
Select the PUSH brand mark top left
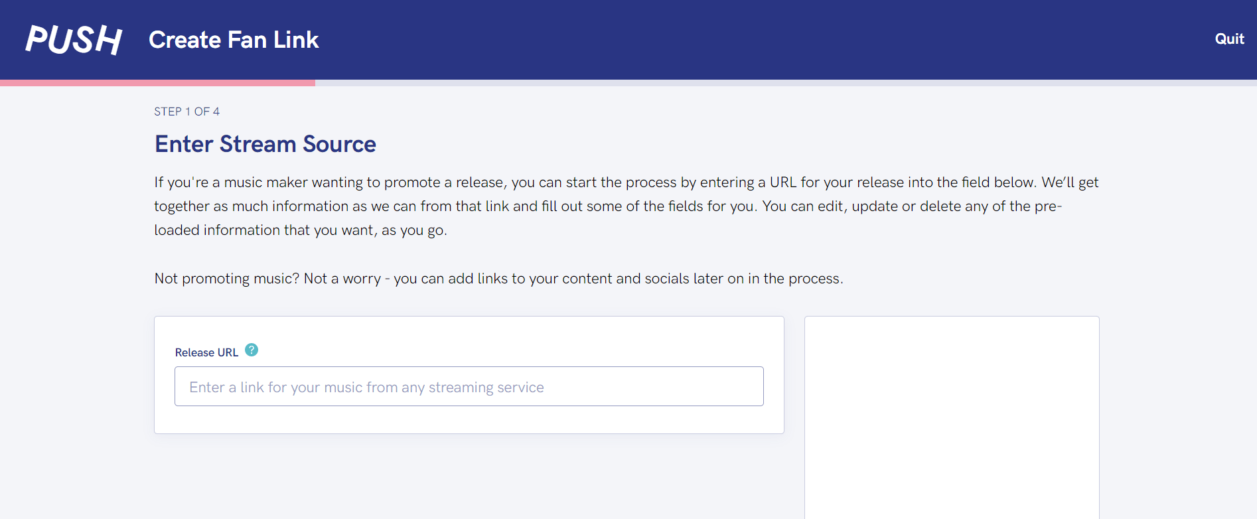click(x=73, y=39)
